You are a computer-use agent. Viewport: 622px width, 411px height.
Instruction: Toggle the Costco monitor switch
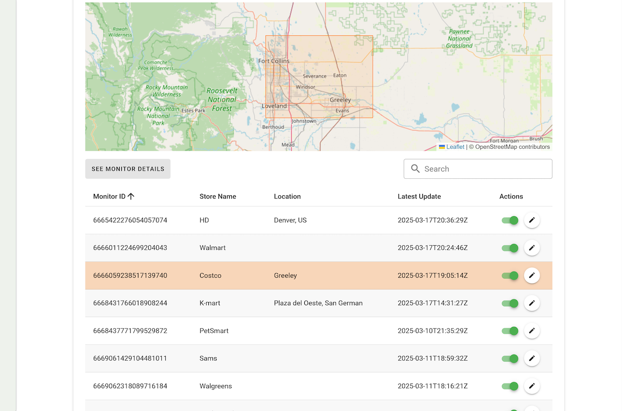(510, 275)
